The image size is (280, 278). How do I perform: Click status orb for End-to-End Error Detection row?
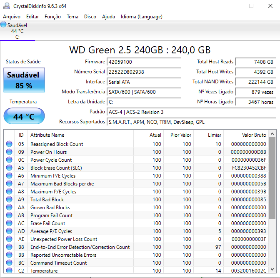pos(9,247)
